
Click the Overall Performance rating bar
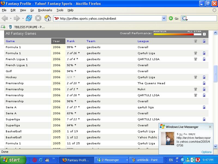(x=177, y=34)
